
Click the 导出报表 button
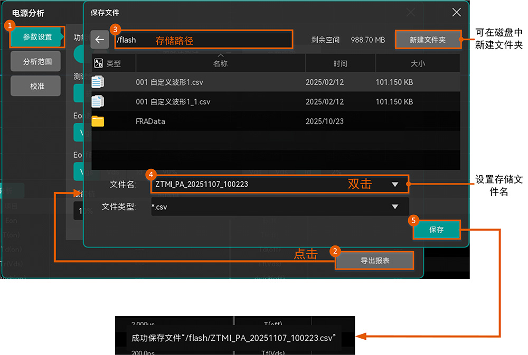(375, 261)
